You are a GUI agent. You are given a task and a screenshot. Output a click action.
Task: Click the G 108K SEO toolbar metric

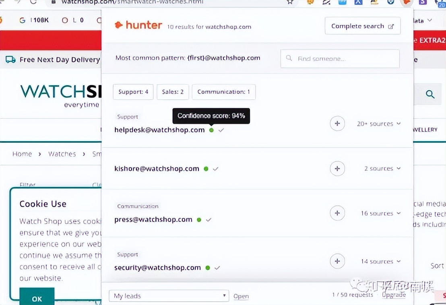34,20
